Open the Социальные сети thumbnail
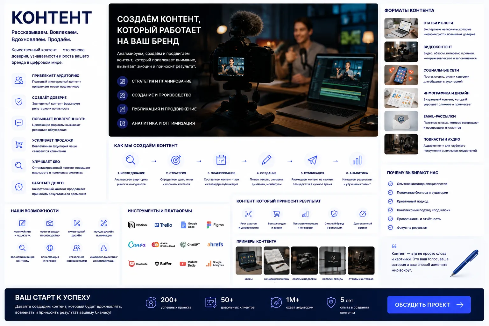The image size is (489, 326). pos(401,75)
